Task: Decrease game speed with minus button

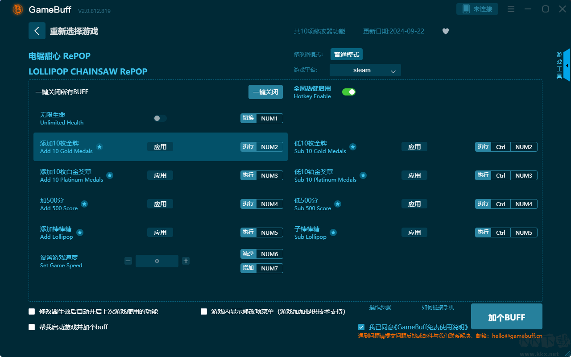Action: pyautogui.click(x=128, y=261)
